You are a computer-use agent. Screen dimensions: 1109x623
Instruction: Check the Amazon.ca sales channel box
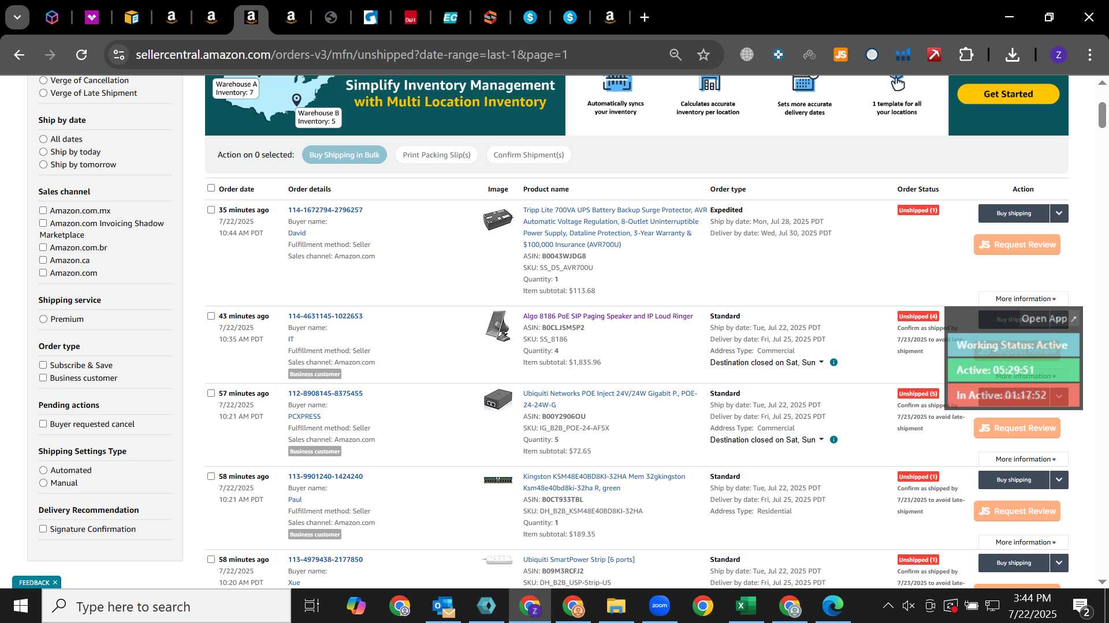(x=43, y=260)
